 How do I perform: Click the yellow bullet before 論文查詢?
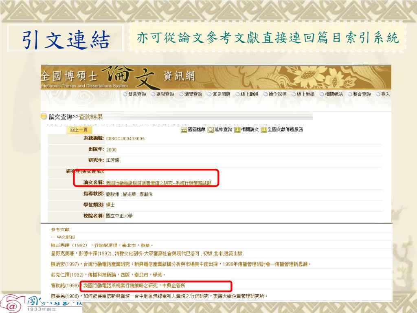coord(44,116)
